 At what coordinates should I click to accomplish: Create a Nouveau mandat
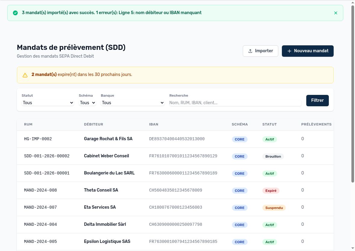(x=308, y=51)
